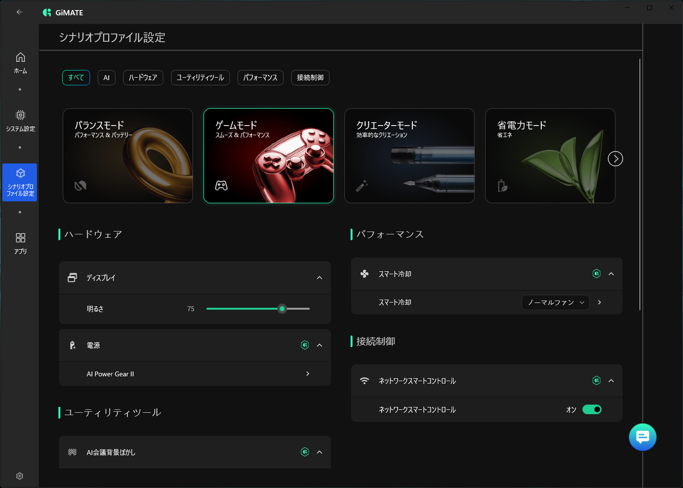Click the GiMATE badge in スマート冷却 header

(x=596, y=274)
